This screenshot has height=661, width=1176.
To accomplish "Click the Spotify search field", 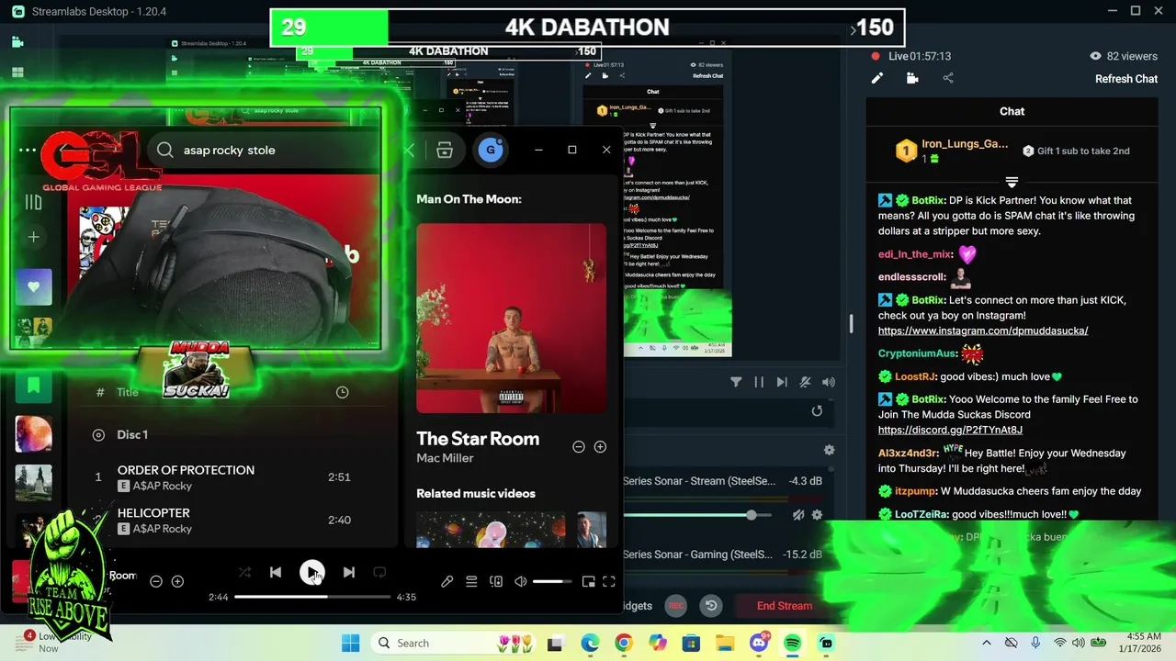I will 266,150.
